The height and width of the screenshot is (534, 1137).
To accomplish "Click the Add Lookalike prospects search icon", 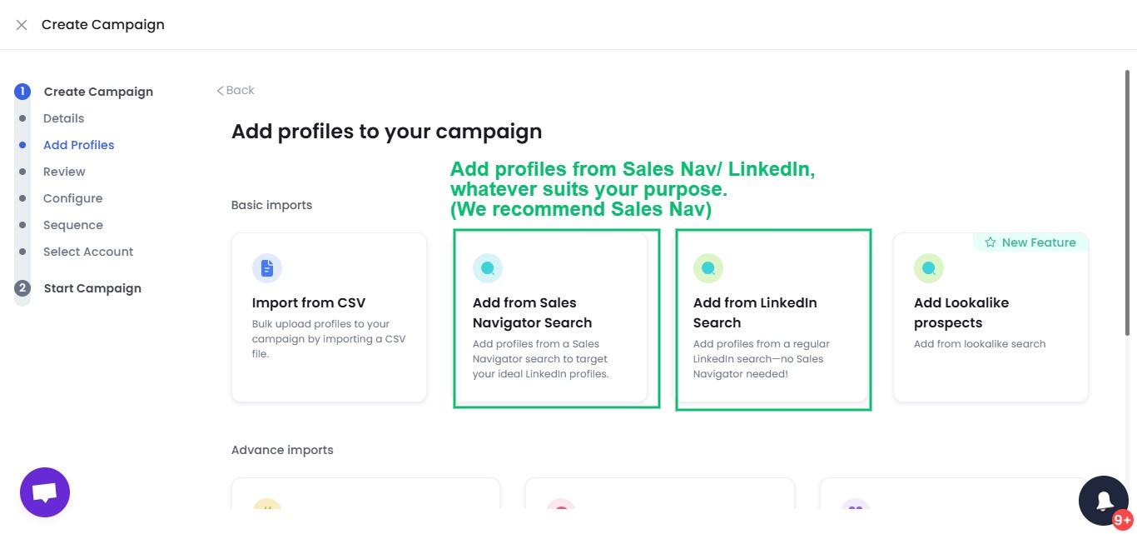I will click(929, 267).
